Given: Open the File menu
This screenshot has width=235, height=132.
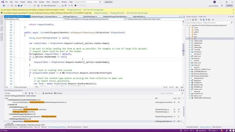Looking at the screenshot, I should click(x=7, y=2).
